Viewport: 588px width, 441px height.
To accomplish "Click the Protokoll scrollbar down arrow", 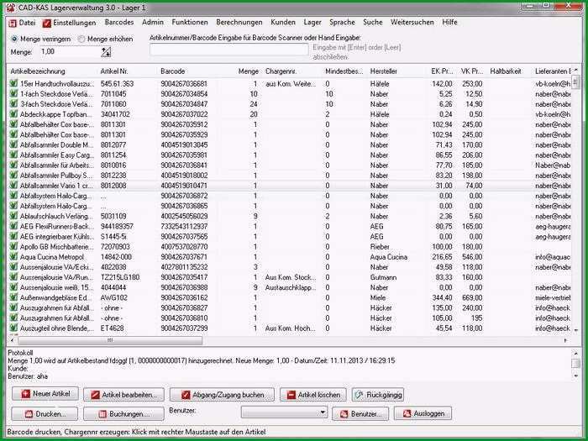I will point(575,375).
